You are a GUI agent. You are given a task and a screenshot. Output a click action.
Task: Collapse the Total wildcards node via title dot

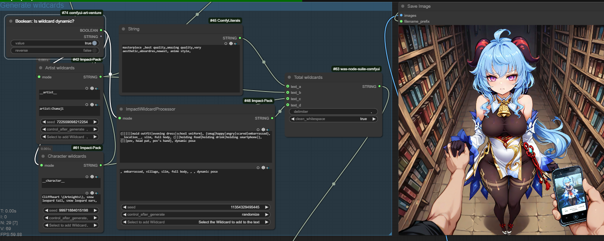click(x=289, y=77)
